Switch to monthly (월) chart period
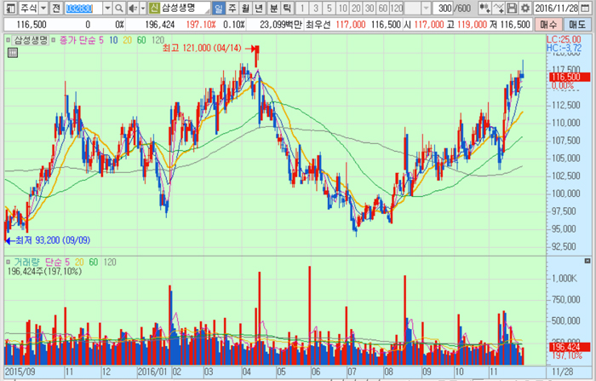The width and height of the screenshot is (596, 381). pyautogui.click(x=244, y=8)
